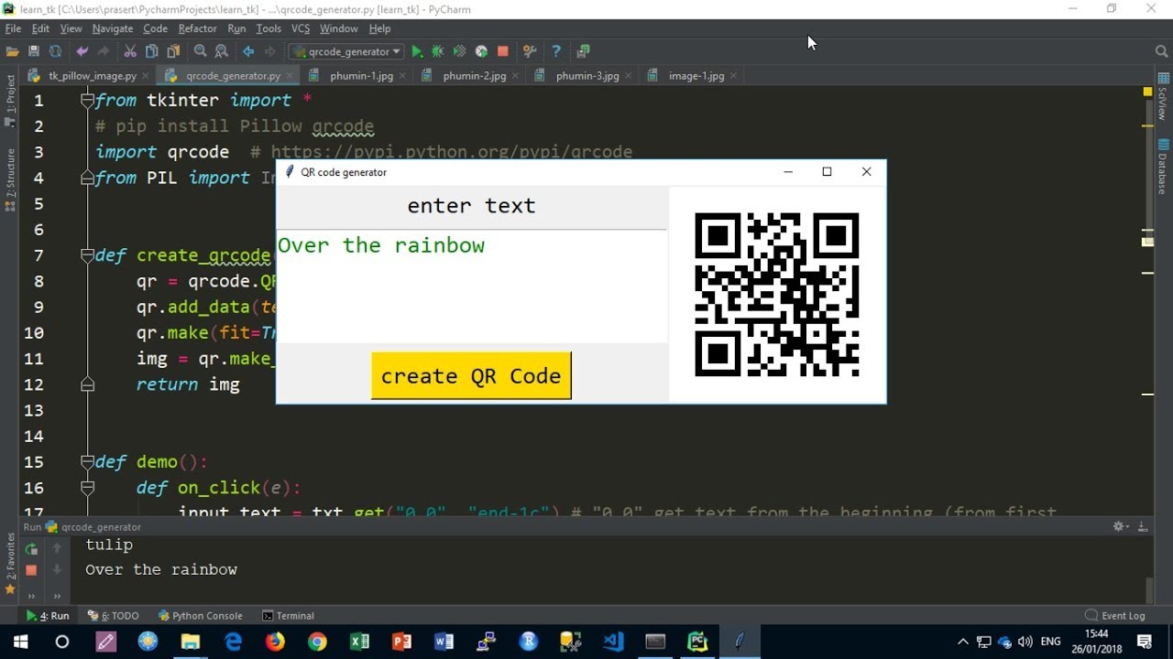Screen dimensions: 1173x659
Task: Click the Replace toolbar icon
Action: (x=221, y=51)
